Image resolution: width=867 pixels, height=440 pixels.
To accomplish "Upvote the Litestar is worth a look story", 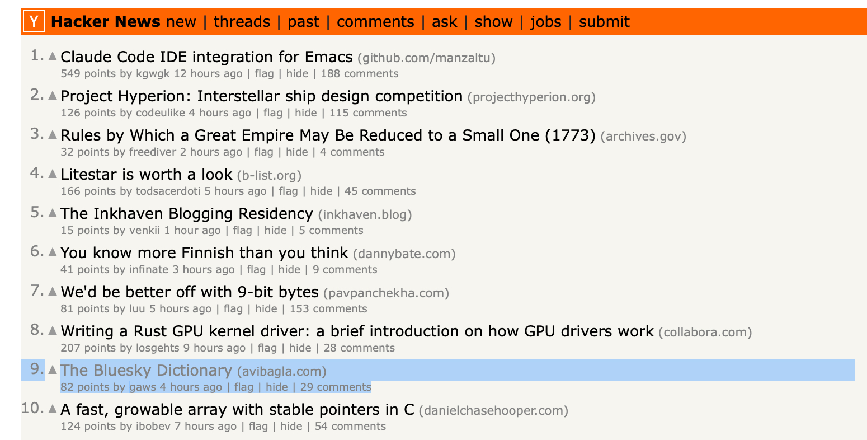I will (x=53, y=174).
